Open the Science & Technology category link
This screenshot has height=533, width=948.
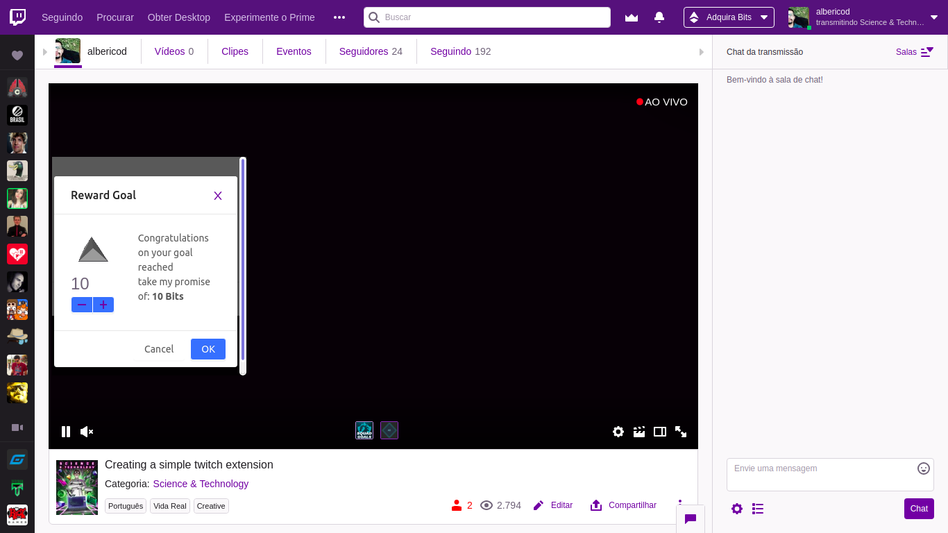click(201, 484)
